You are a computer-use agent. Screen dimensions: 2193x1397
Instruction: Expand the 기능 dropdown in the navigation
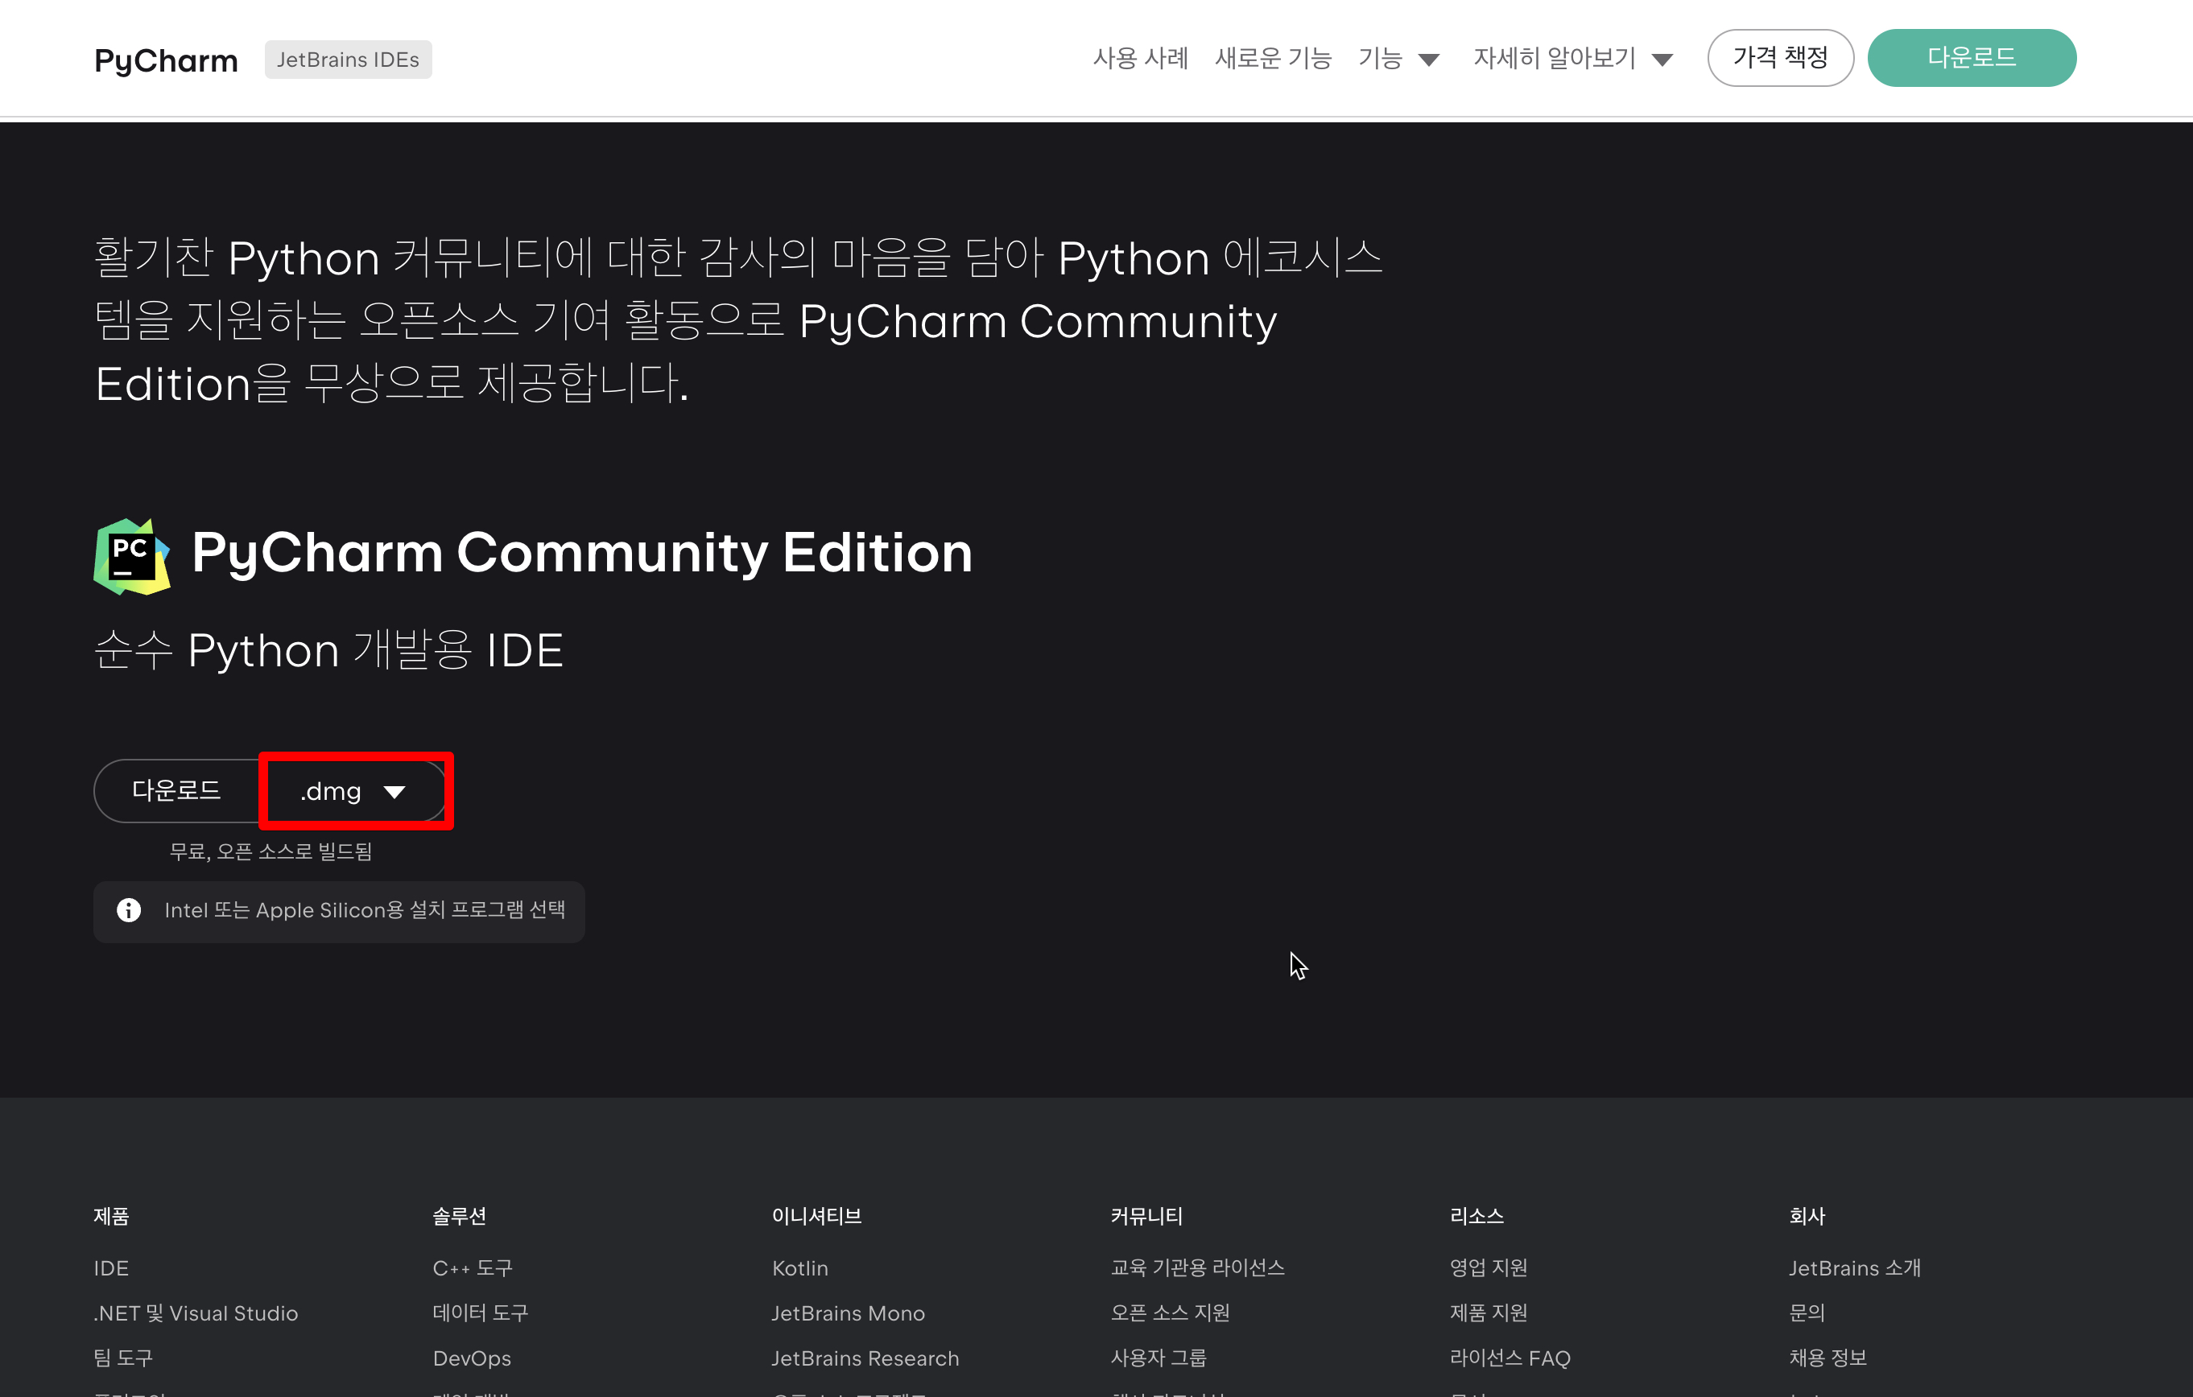pyautogui.click(x=1397, y=60)
